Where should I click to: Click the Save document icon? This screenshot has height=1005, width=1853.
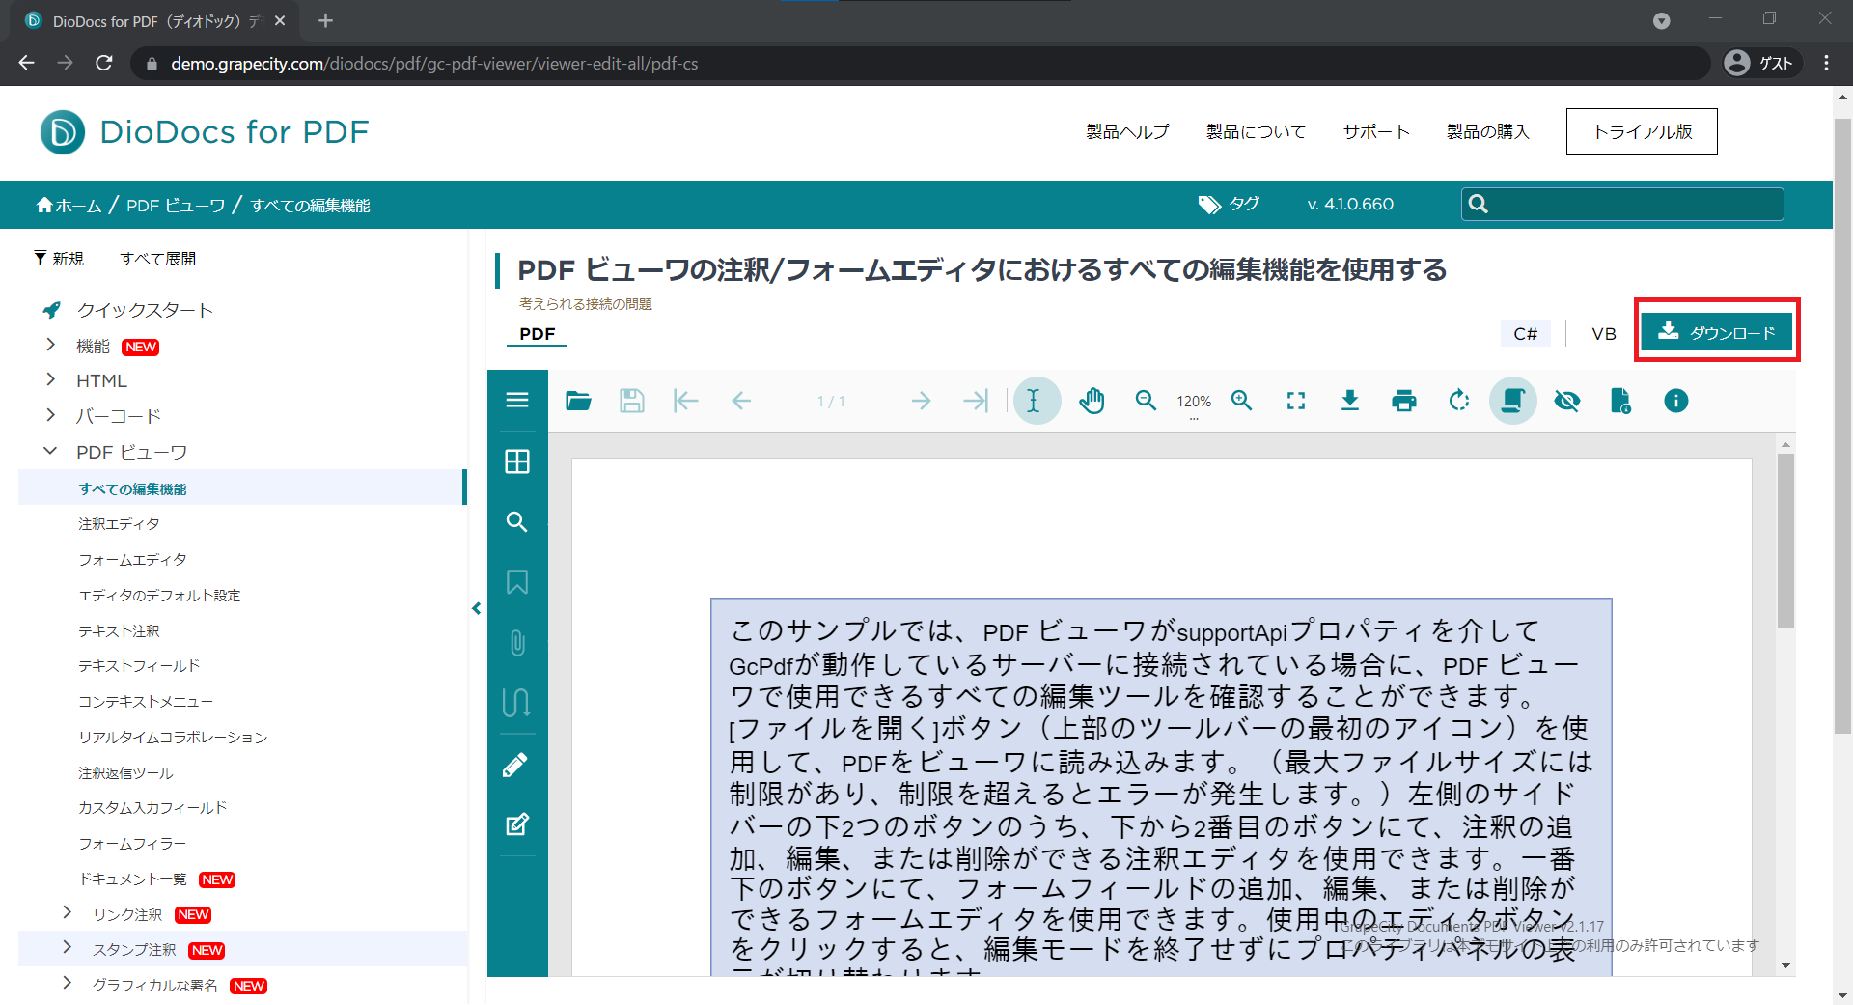click(632, 401)
